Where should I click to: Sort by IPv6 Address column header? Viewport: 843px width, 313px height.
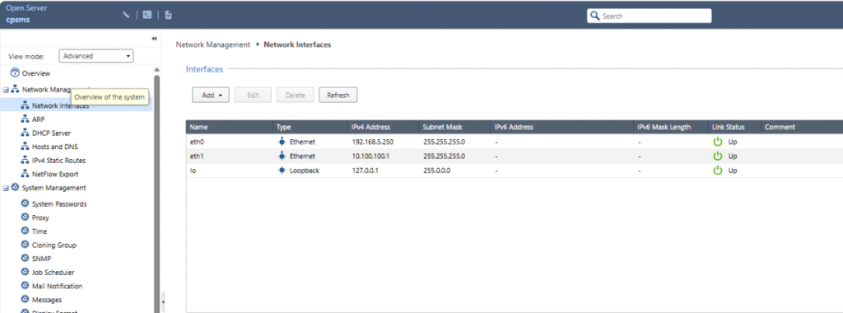[x=562, y=127]
